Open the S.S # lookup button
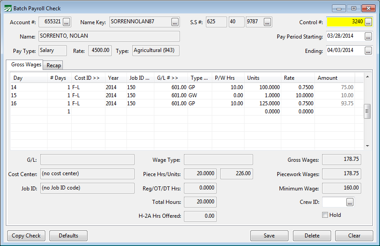Viewport: 380px width, 246px height. point(267,22)
